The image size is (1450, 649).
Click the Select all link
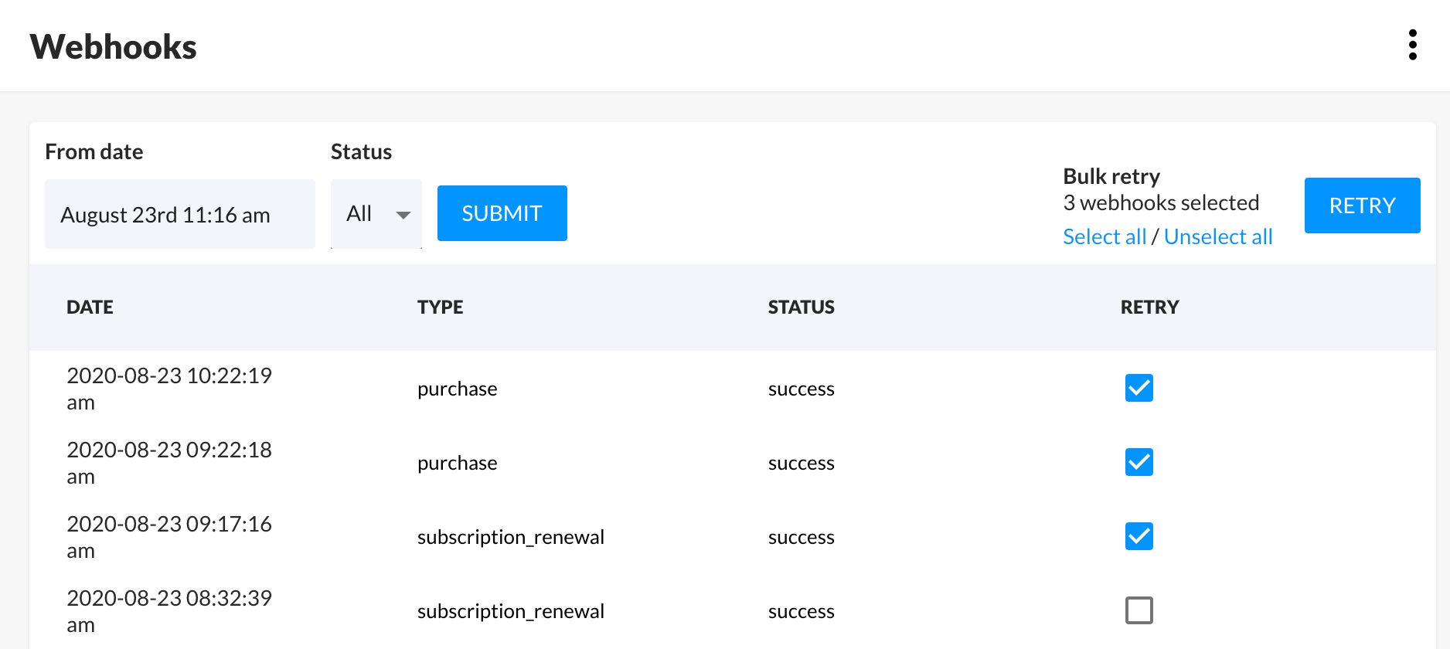[x=1104, y=236]
